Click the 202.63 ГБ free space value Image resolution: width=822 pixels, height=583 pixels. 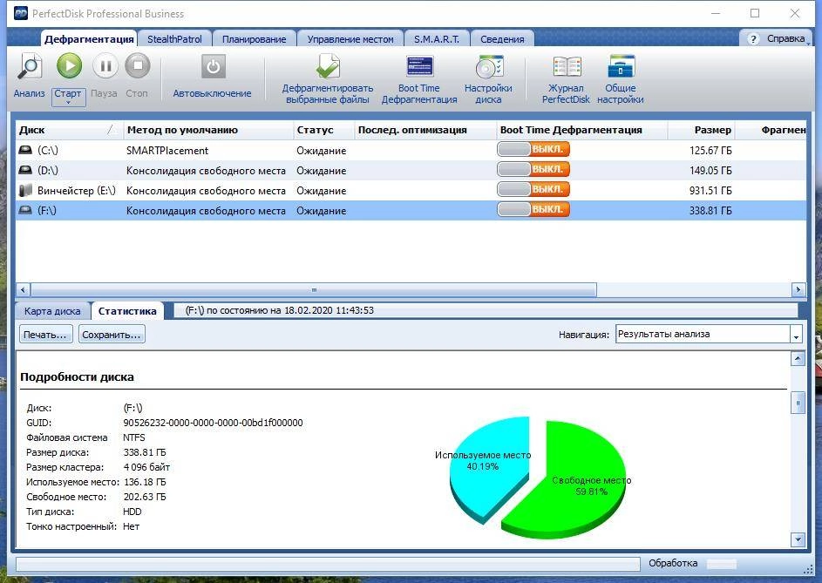tap(145, 497)
